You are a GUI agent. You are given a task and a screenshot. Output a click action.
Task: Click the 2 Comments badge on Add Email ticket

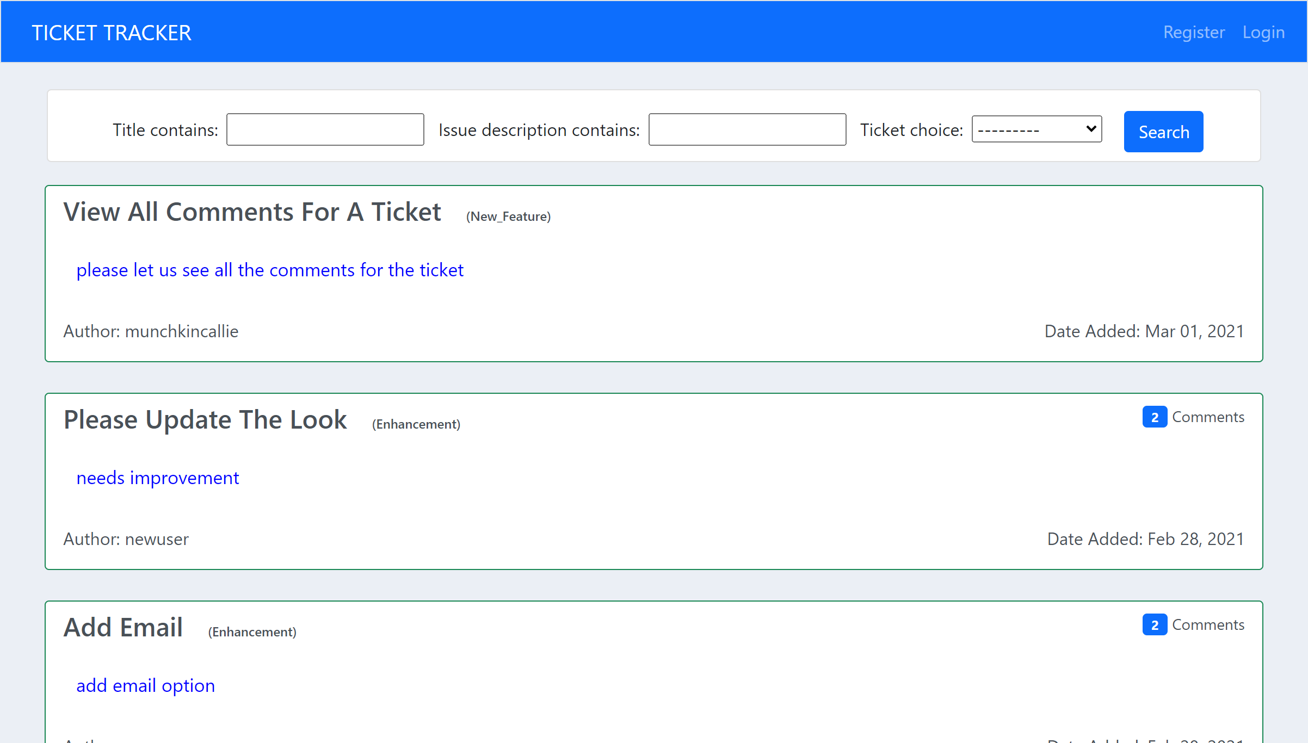pyautogui.click(x=1153, y=623)
